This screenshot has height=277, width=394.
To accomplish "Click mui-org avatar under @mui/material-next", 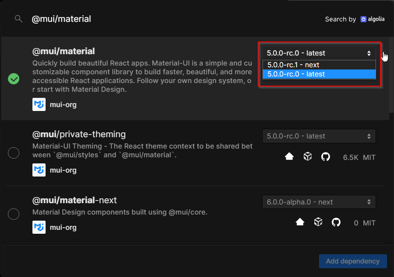I will pyautogui.click(x=39, y=227).
